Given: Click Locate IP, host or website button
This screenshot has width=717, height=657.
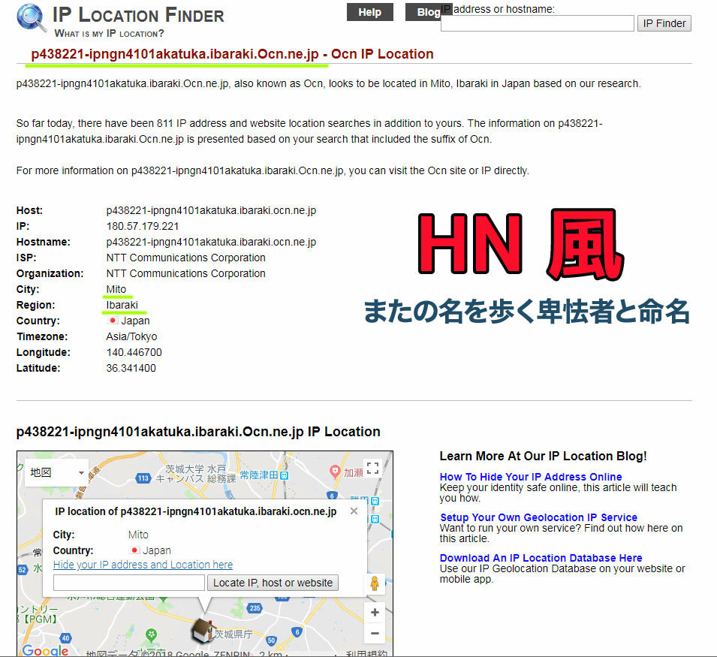Looking at the screenshot, I should [x=273, y=583].
